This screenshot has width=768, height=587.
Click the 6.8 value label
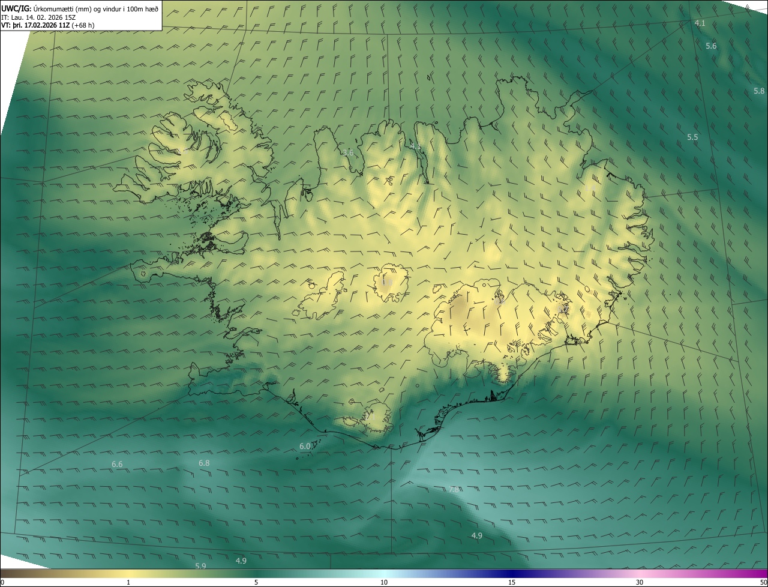click(204, 463)
